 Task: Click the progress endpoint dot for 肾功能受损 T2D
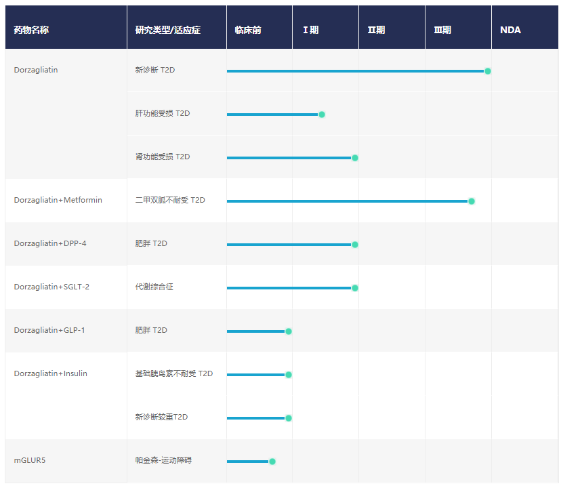(355, 158)
